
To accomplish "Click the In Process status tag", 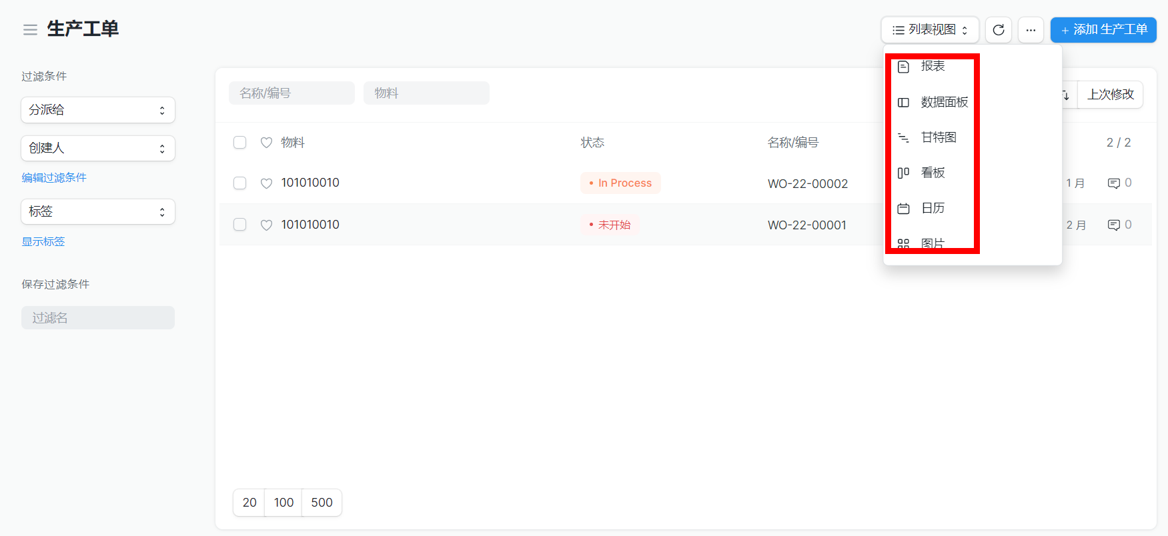I will tap(620, 183).
